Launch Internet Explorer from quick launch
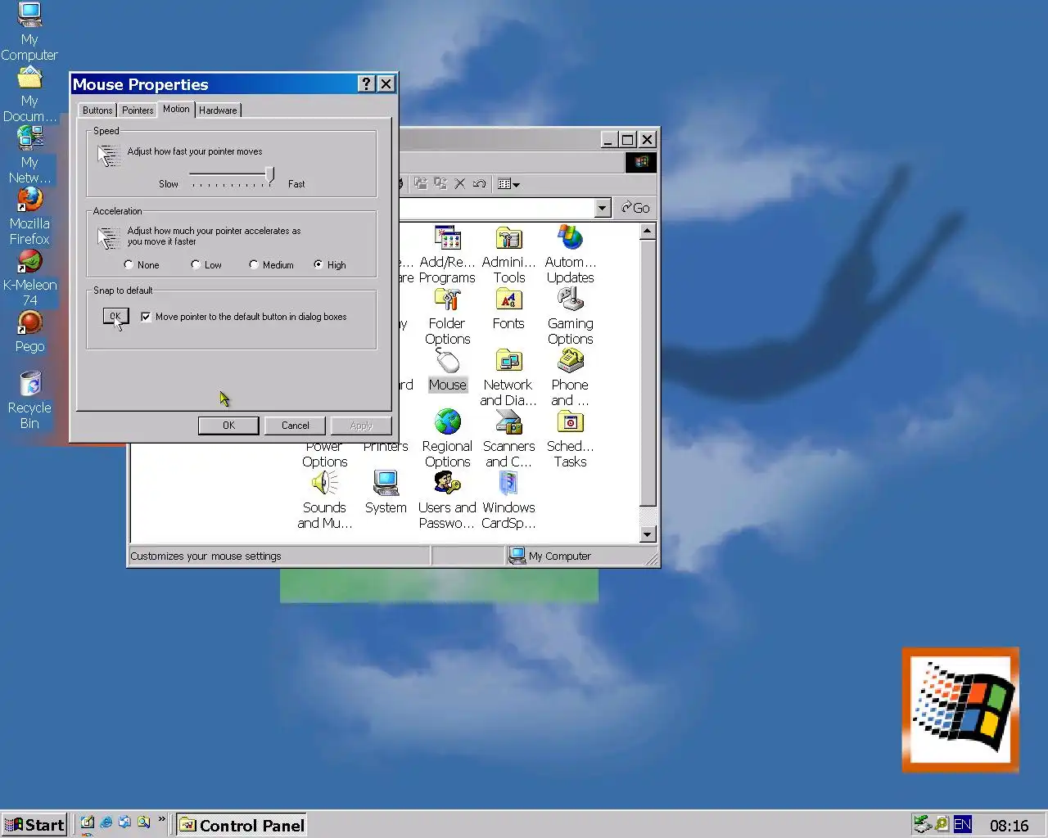The width and height of the screenshot is (1048, 838). pyautogui.click(x=106, y=823)
